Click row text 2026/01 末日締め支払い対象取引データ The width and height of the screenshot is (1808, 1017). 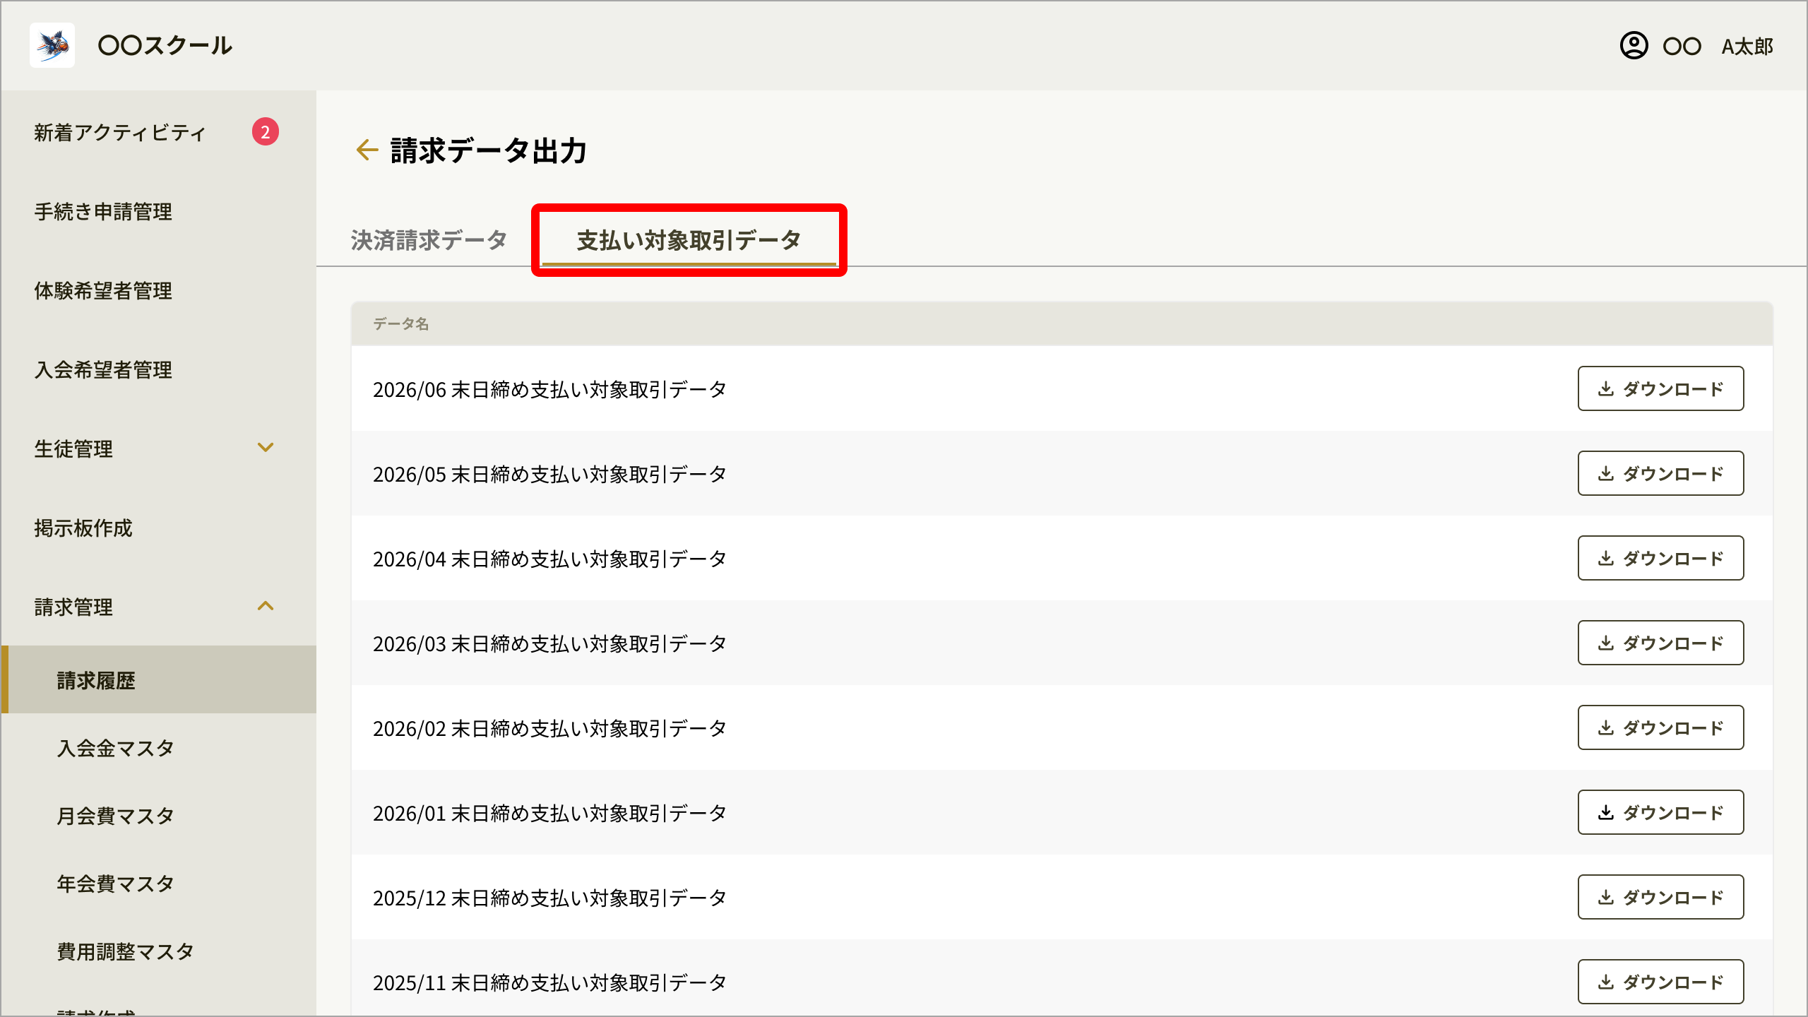[x=549, y=813]
